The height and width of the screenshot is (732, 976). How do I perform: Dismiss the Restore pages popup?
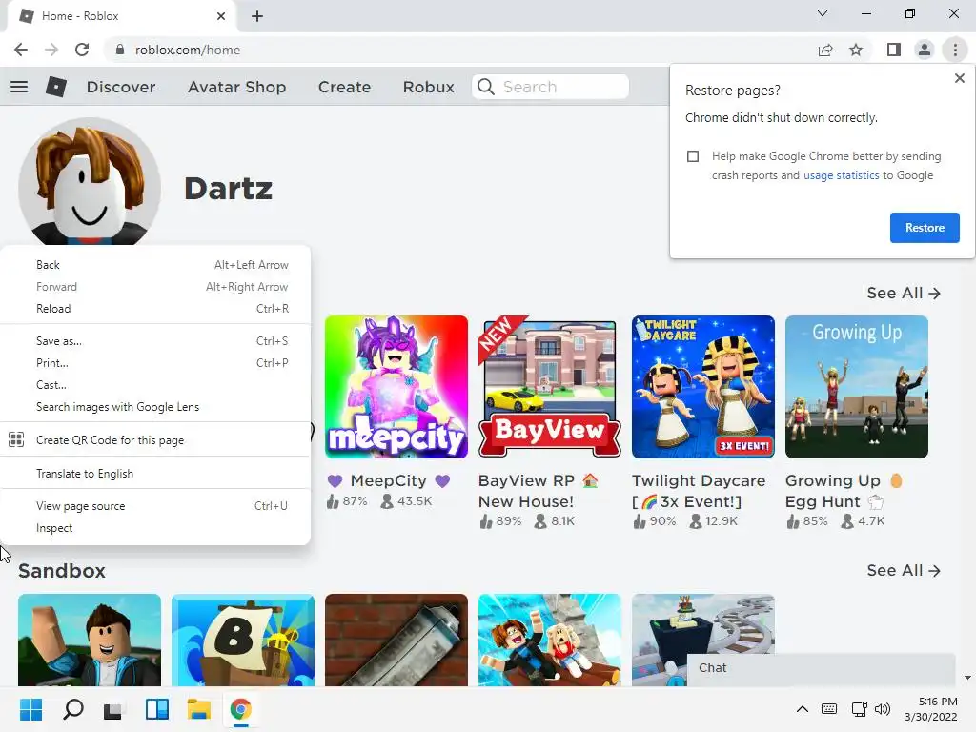(959, 78)
